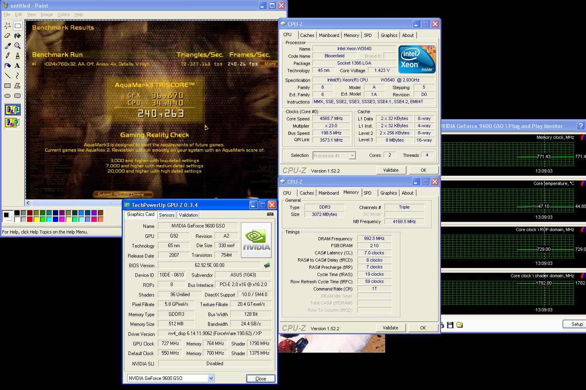Click the GPU-Z Name field NVIDIA GeForce 9600 GSO
The height and width of the screenshot is (390, 586).
198,226
